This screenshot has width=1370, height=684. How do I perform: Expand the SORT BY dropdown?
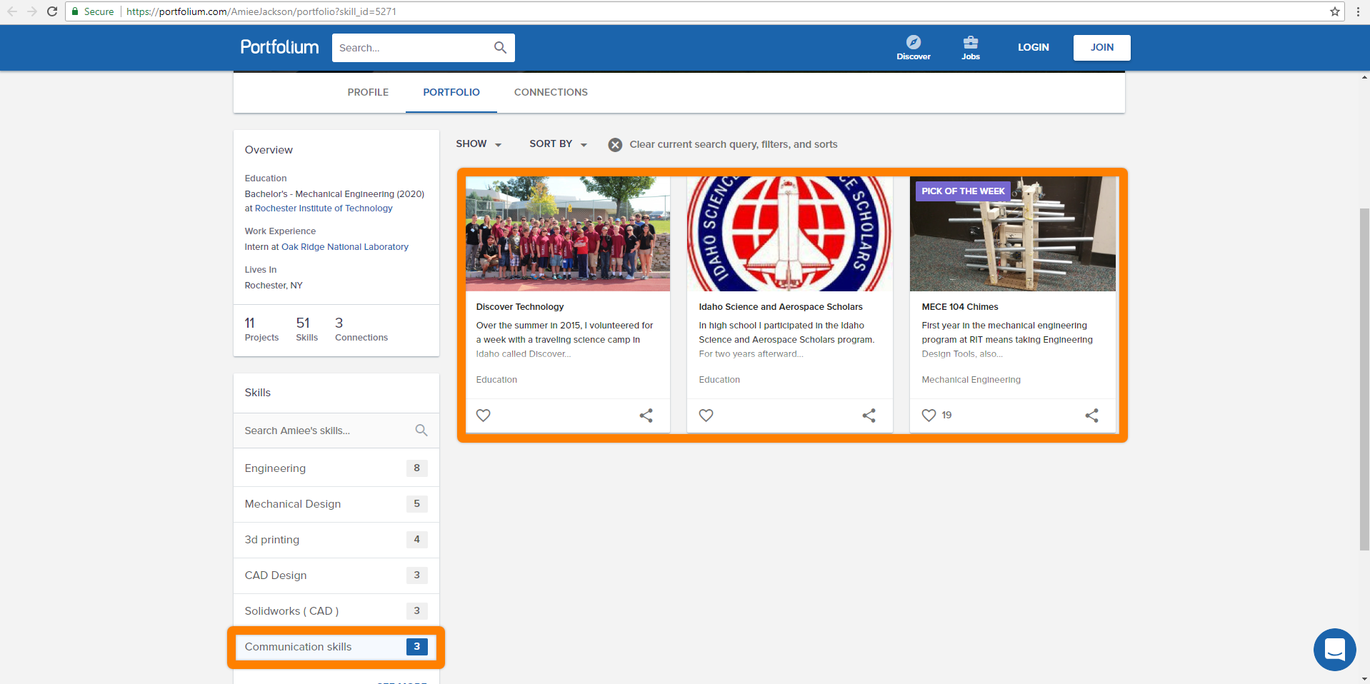[558, 144]
